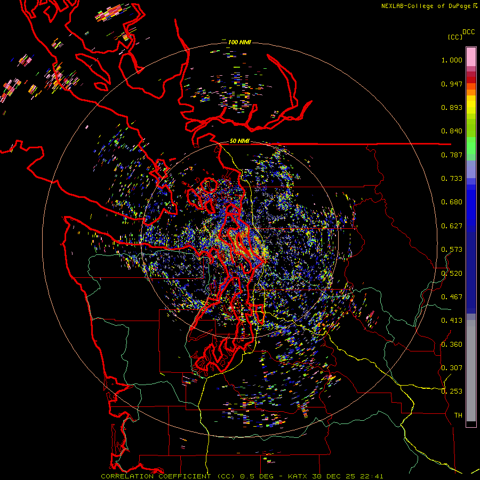The height and width of the screenshot is (480, 480).
Task: Click the 100 NMI range ring label
Action: point(239,42)
